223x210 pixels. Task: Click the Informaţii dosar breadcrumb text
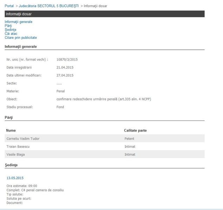(x=96, y=6)
